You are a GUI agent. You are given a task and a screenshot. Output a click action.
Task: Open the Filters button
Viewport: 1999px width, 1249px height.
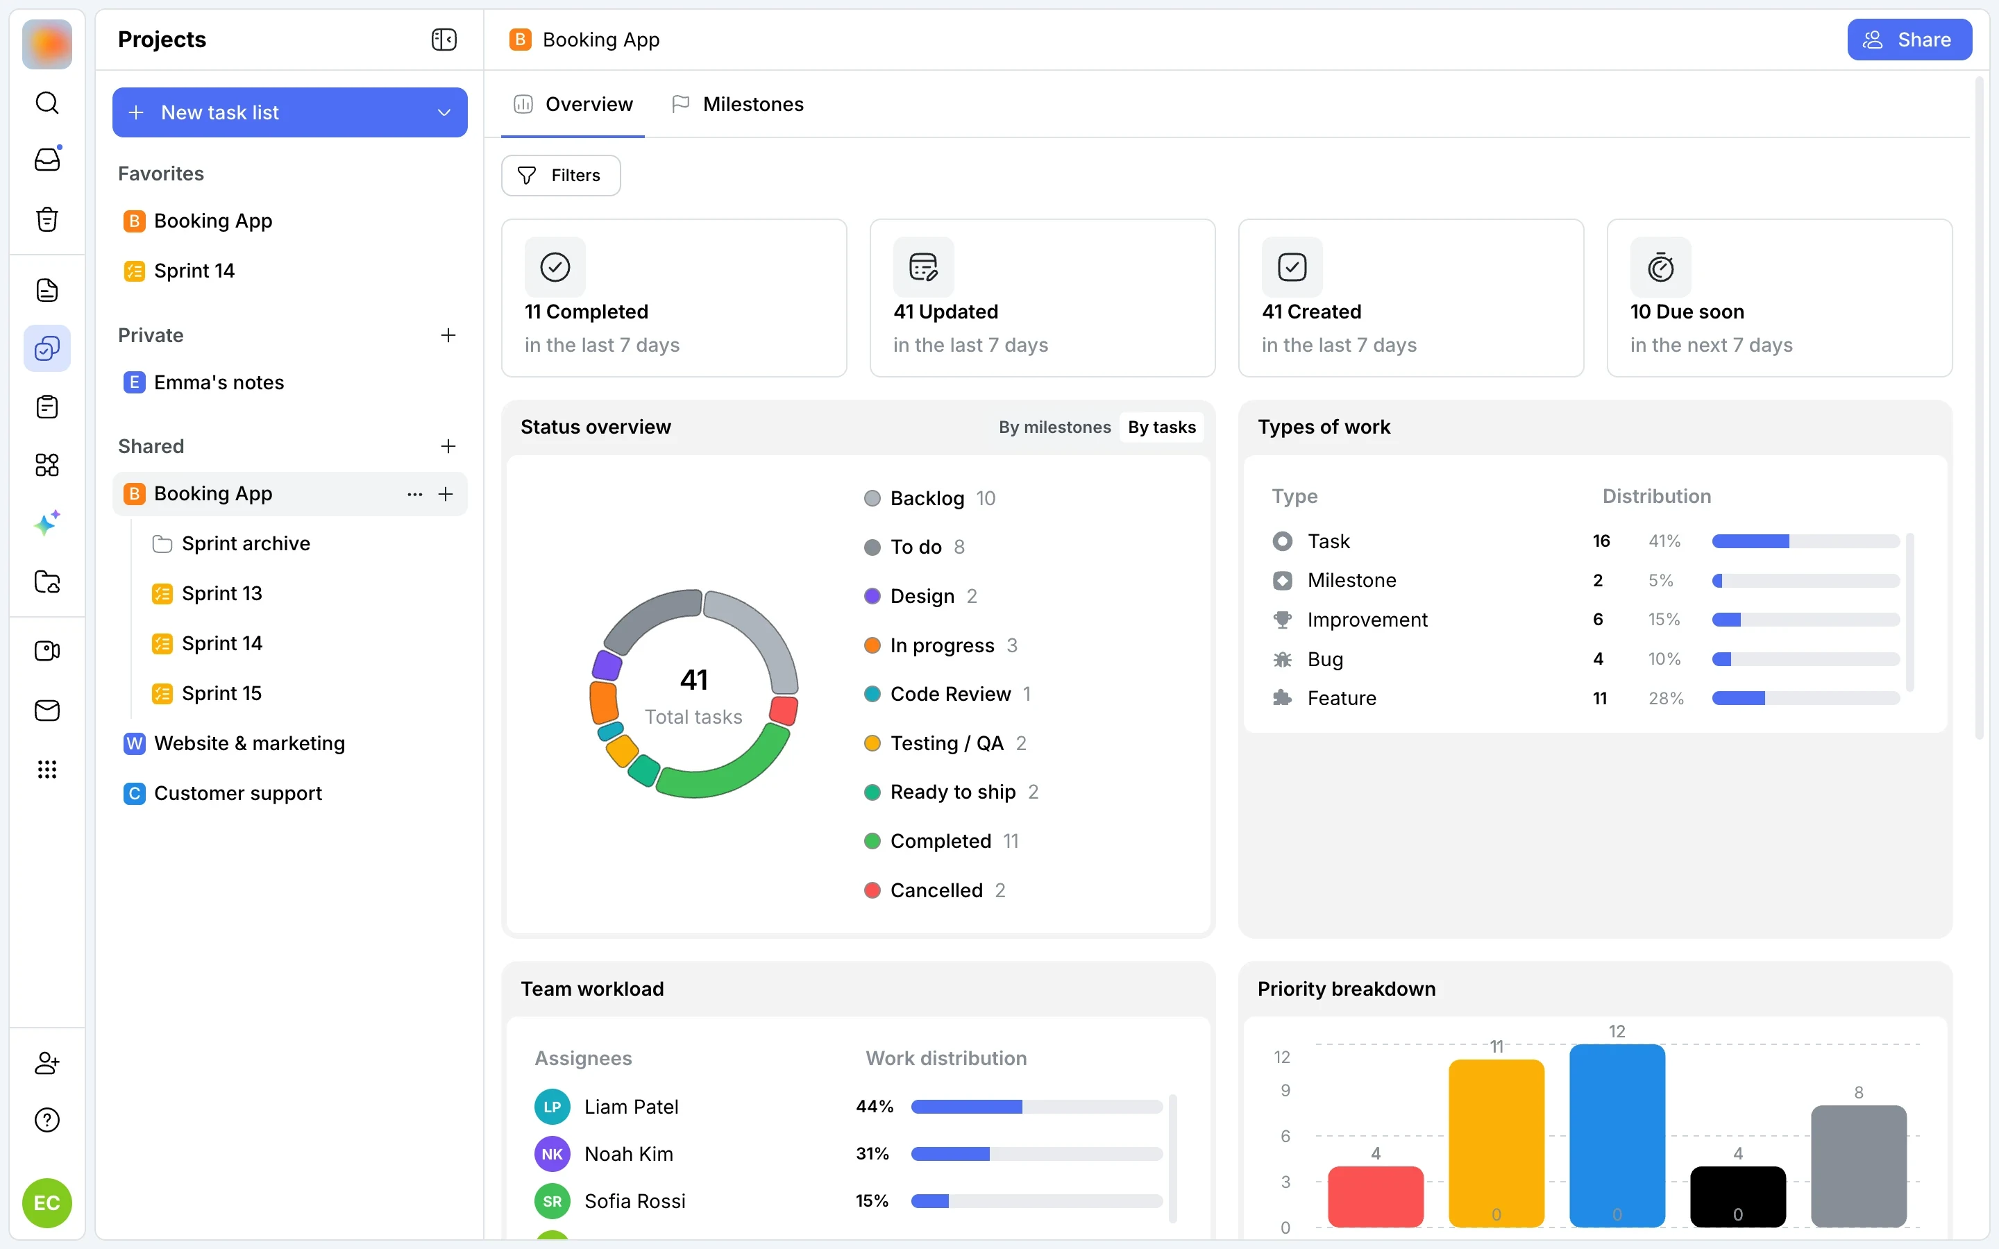coord(561,175)
